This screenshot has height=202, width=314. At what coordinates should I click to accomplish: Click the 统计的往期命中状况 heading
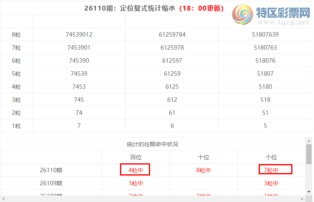pyautogui.click(x=153, y=144)
